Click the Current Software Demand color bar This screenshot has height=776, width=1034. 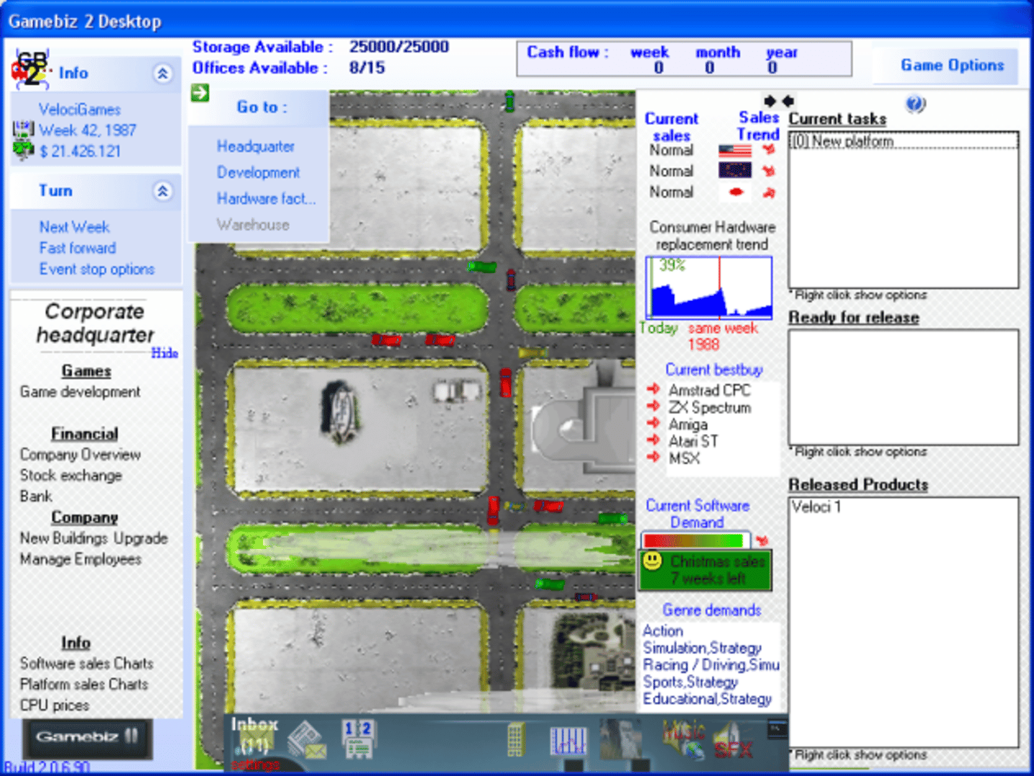click(694, 540)
